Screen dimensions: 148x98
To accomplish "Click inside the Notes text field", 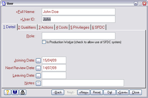I will (83, 83).
